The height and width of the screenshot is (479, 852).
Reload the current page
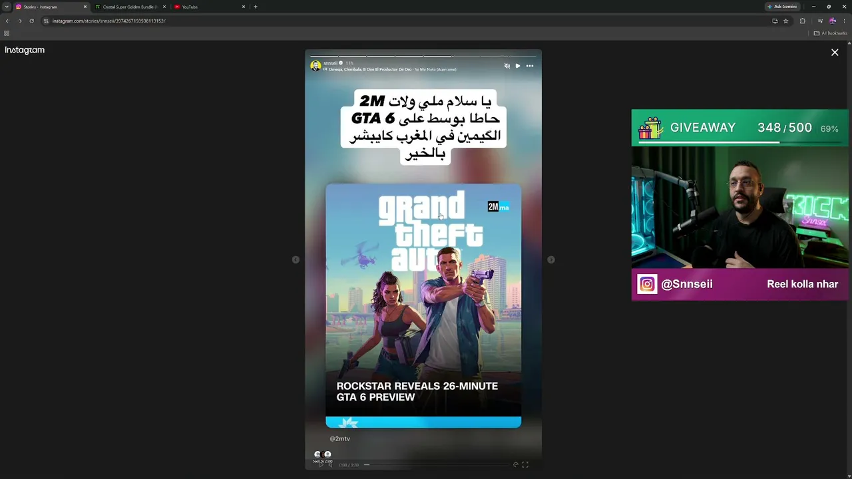pos(31,21)
